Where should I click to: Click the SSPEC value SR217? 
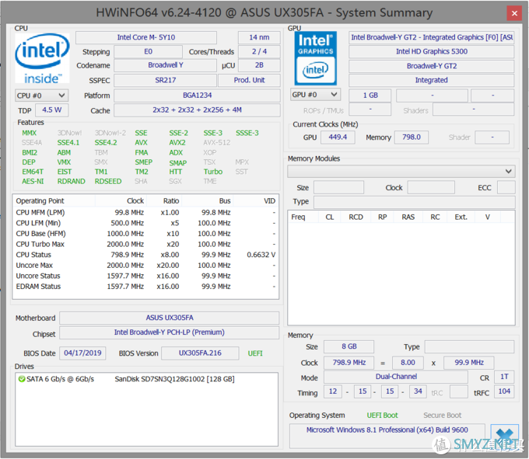click(x=165, y=80)
